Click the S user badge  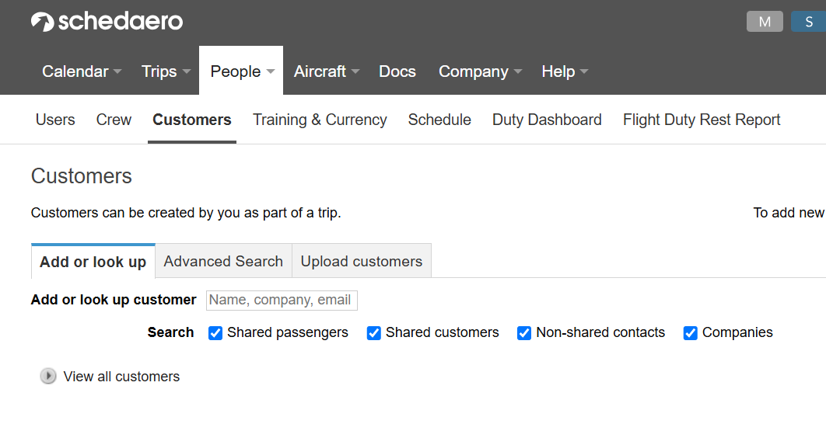pyautogui.click(x=809, y=22)
